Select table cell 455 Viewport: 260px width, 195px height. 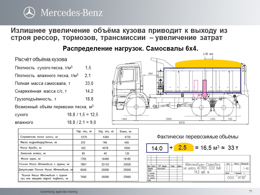tap(126, 142)
